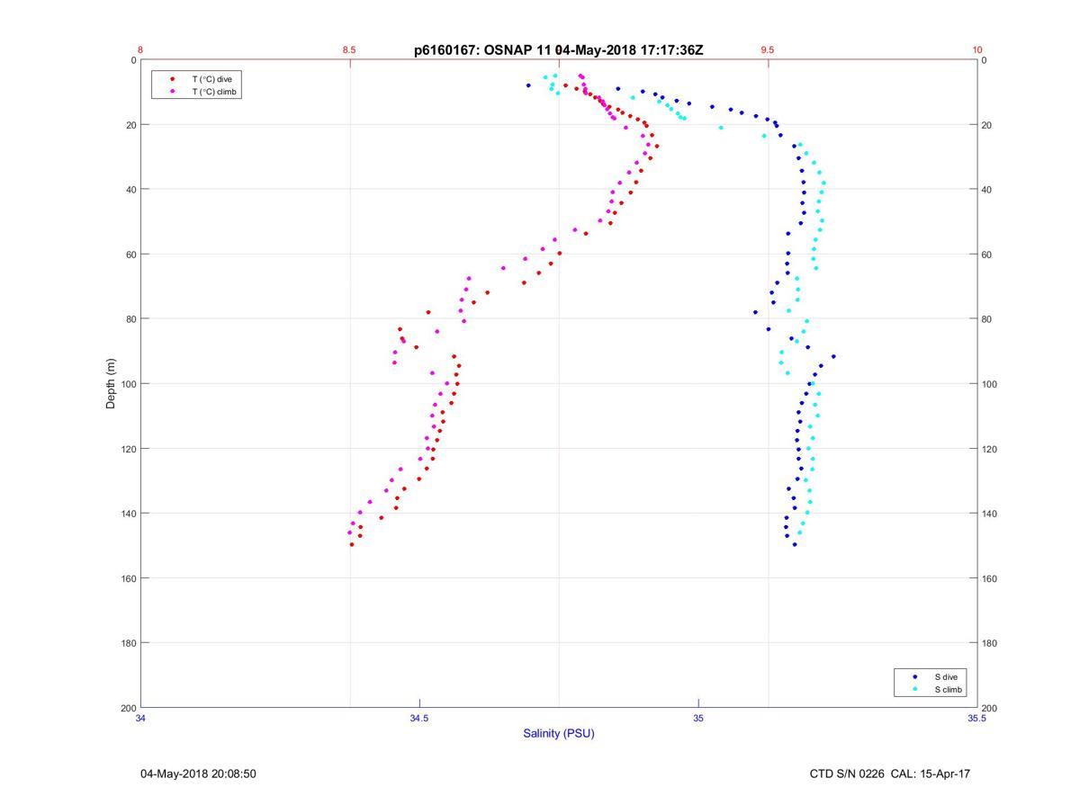Click the left depth axis tick '20'
Screen dimensions: 1080x796
(x=131, y=125)
